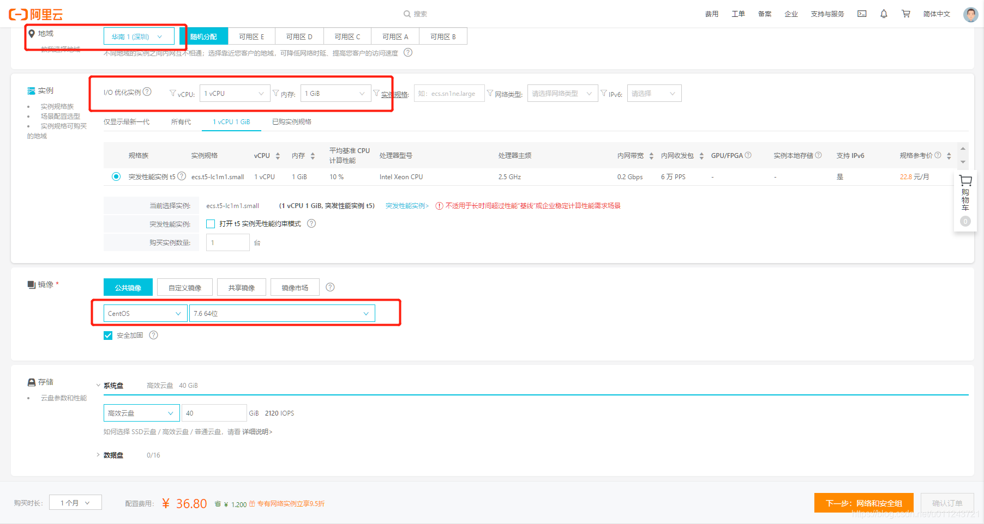Open the 费用 menu in header
984x524 pixels.
(712, 14)
